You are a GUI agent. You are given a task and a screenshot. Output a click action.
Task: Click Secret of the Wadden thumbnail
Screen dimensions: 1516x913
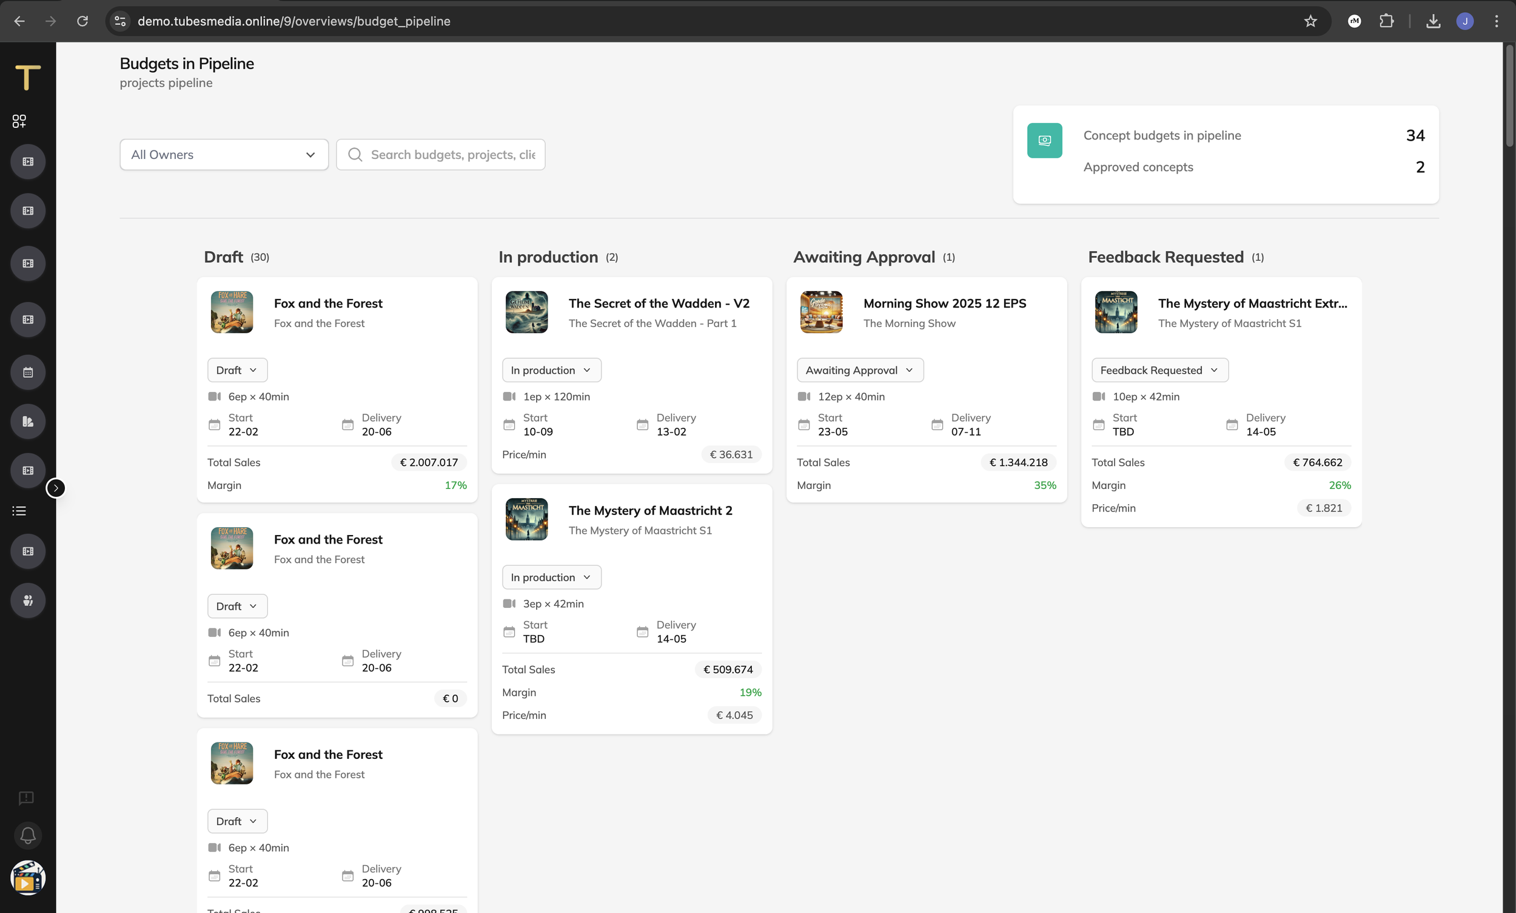[x=526, y=312]
